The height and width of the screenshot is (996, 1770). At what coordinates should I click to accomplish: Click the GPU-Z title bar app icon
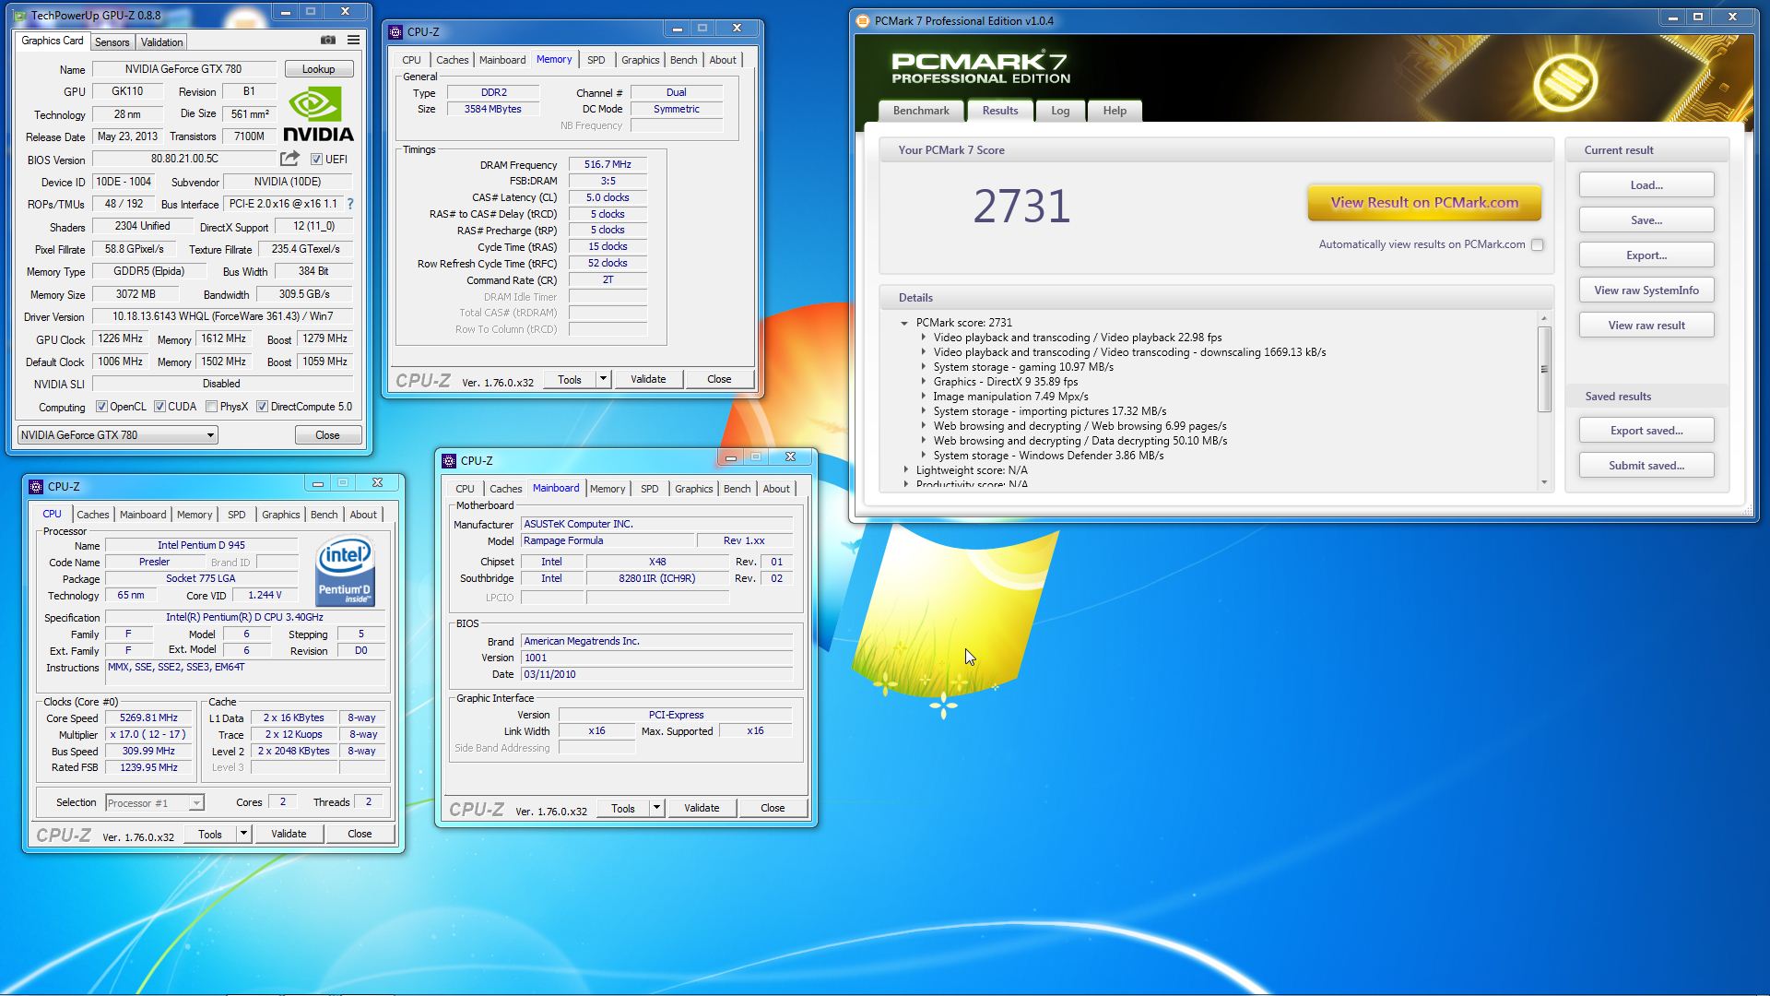[20, 16]
